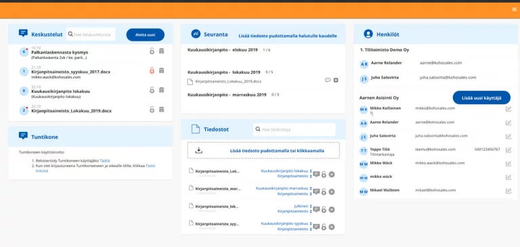Open comments for Kirjanpitoaineisto_Lokakuu_2019.docx in Seuranta
The width and height of the screenshot is (520, 247).
coord(328,81)
